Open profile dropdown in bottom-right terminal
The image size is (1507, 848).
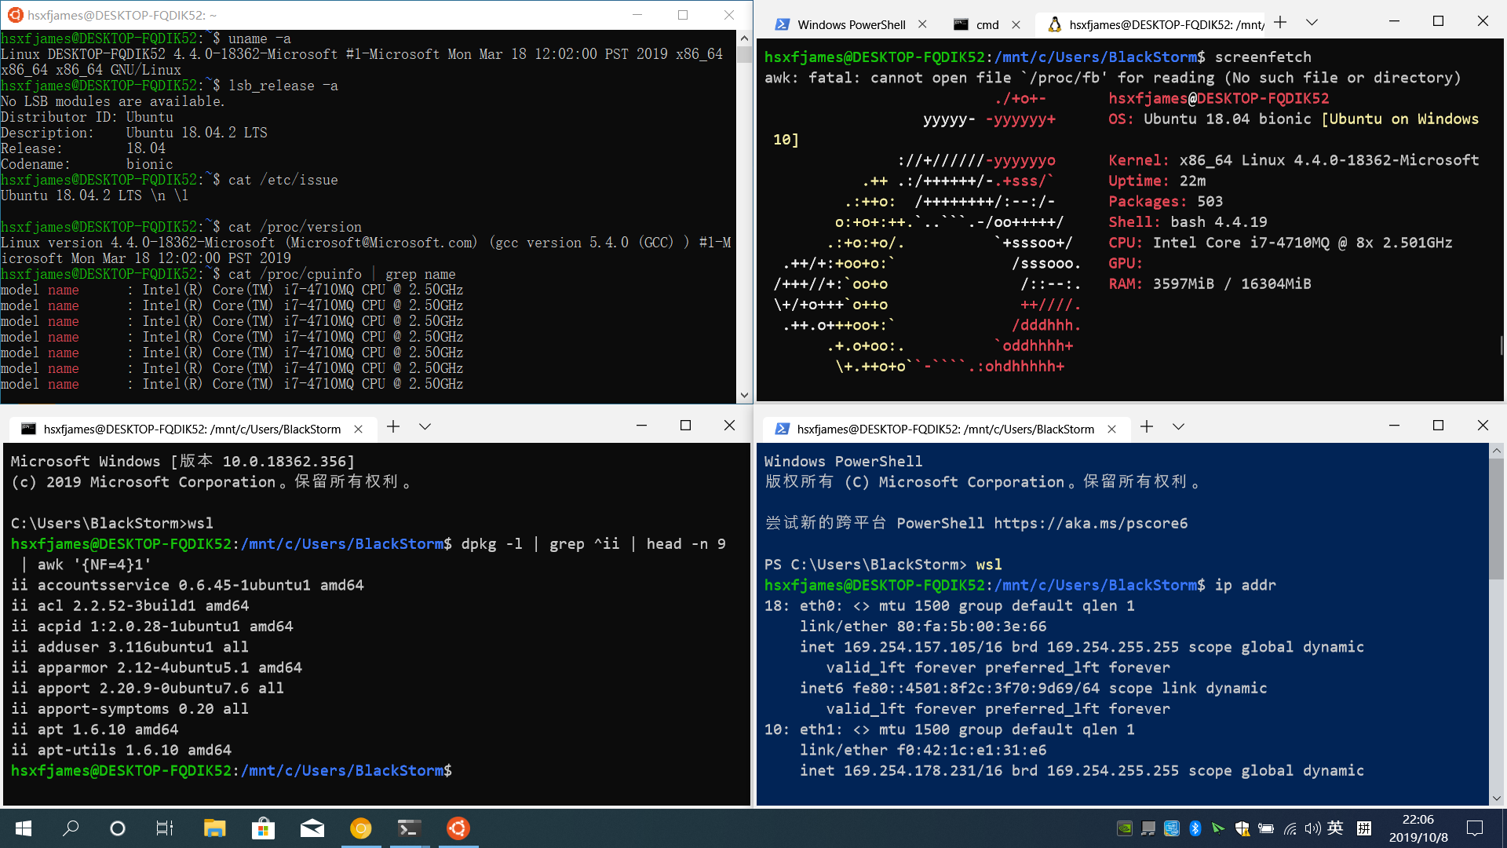coord(1178,426)
